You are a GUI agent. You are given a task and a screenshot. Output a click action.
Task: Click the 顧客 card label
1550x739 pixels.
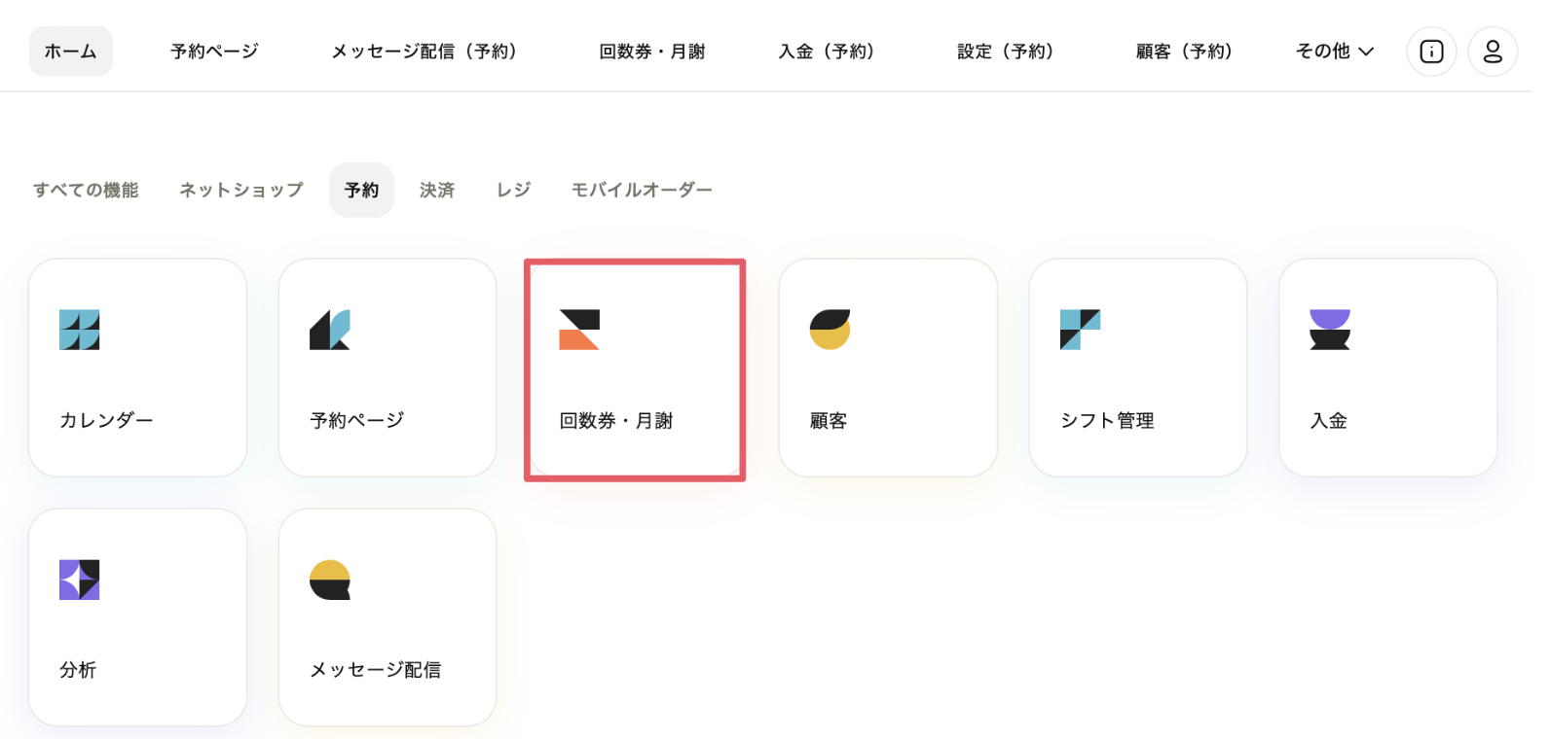pos(829,420)
